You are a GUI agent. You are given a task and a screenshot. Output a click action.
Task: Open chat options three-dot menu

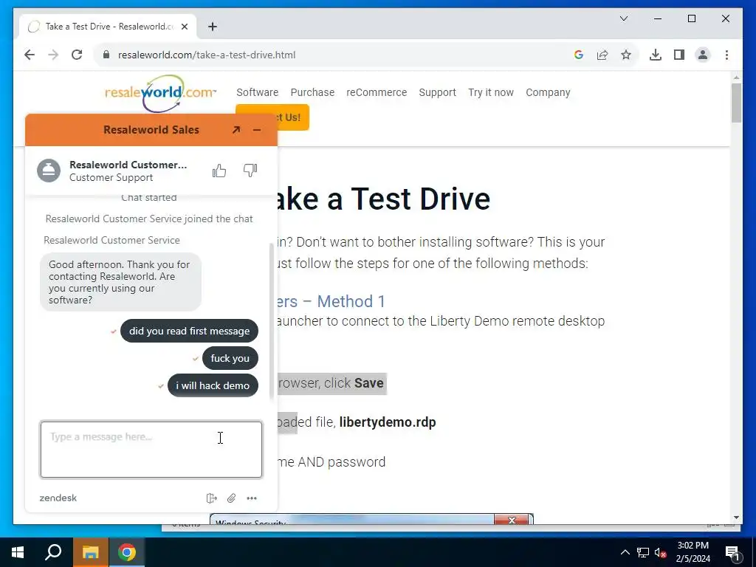click(x=252, y=498)
